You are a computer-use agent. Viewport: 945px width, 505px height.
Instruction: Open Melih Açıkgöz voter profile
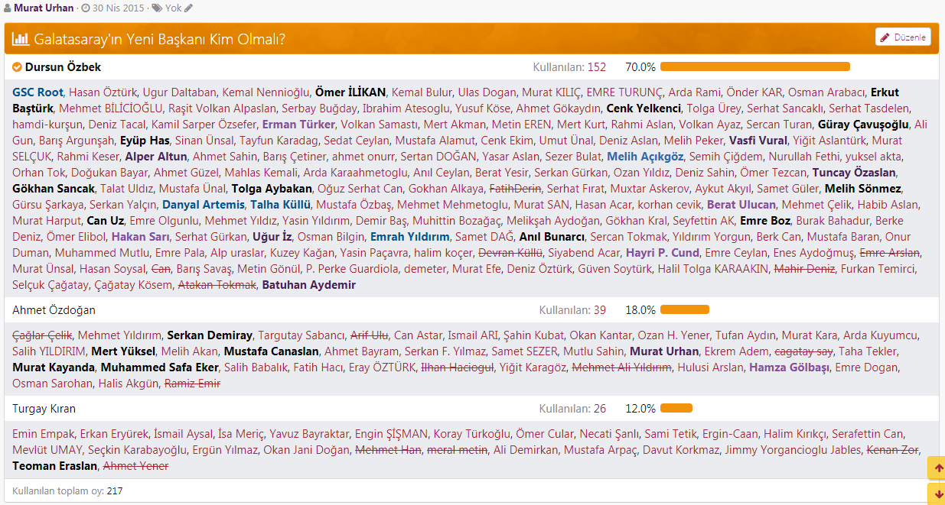[x=645, y=157]
